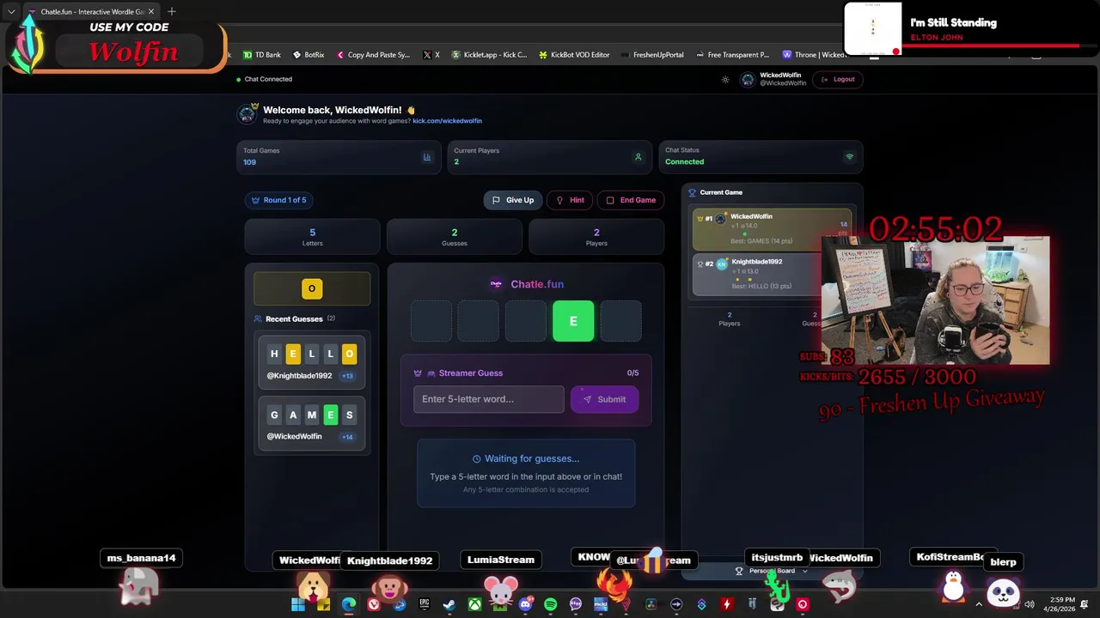Open a new browser tab with plus

pos(172,11)
